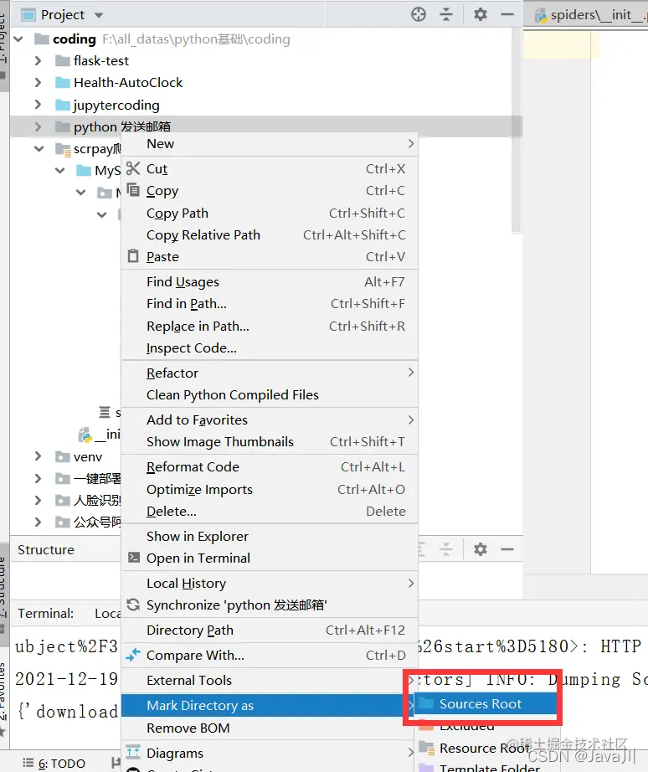
Task: Select Copy Relative Path
Action: 270,234
